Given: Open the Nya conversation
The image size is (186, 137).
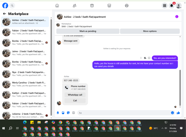Looking at the screenshot, I should [x=25, y=74].
